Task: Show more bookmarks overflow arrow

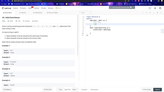Action: (162, 4)
